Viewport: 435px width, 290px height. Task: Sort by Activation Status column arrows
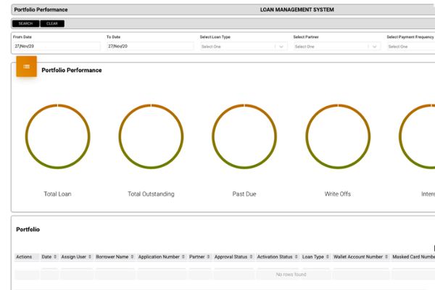296,257
